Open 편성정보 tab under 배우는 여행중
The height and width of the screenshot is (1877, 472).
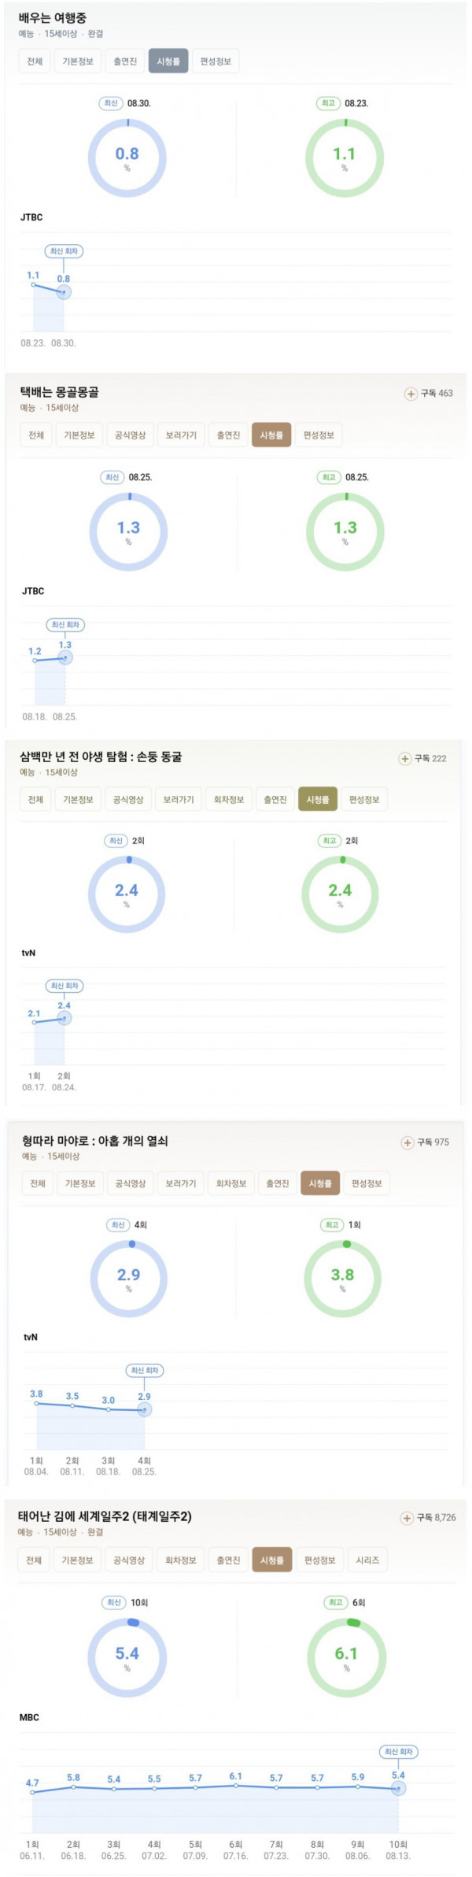216,61
